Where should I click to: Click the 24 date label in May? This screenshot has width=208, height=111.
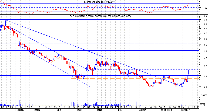[94, 107]
